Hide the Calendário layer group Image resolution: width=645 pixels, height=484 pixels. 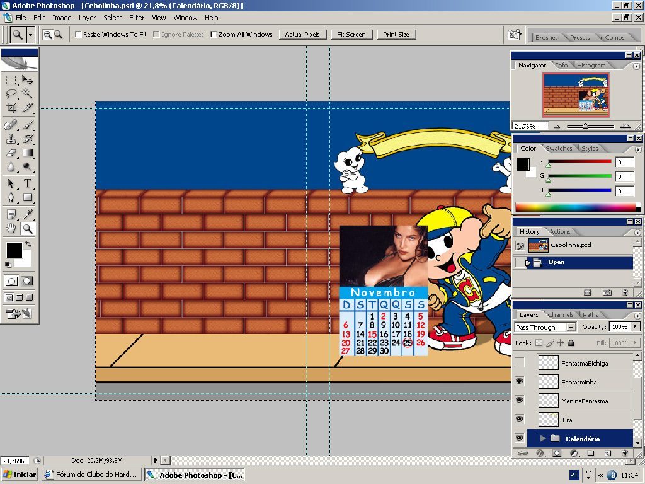(x=520, y=439)
